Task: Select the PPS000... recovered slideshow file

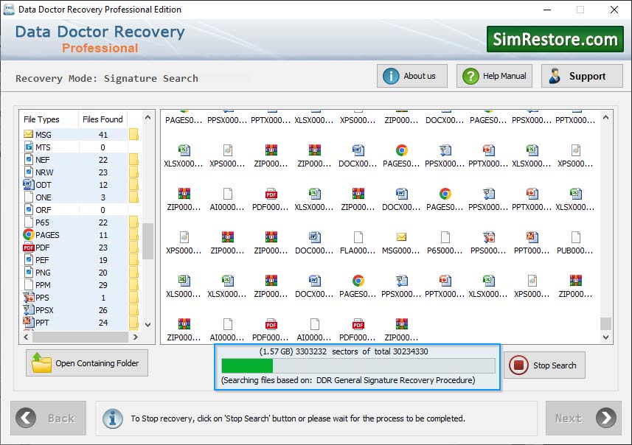Action: pyautogui.click(x=488, y=237)
